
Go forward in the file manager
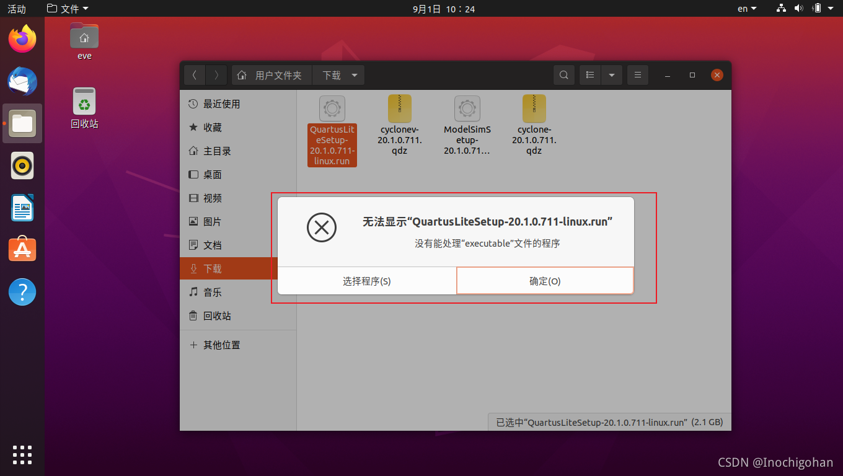(216, 75)
